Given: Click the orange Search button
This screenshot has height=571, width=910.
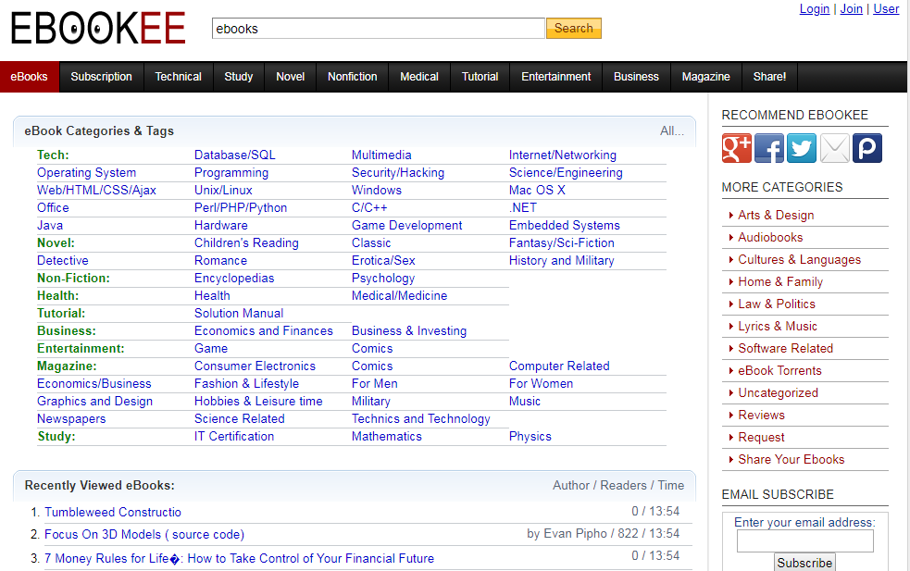Looking at the screenshot, I should (x=573, y=28).
